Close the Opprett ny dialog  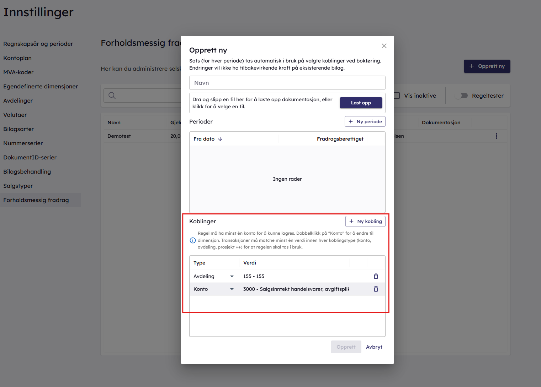click(384, 46)
